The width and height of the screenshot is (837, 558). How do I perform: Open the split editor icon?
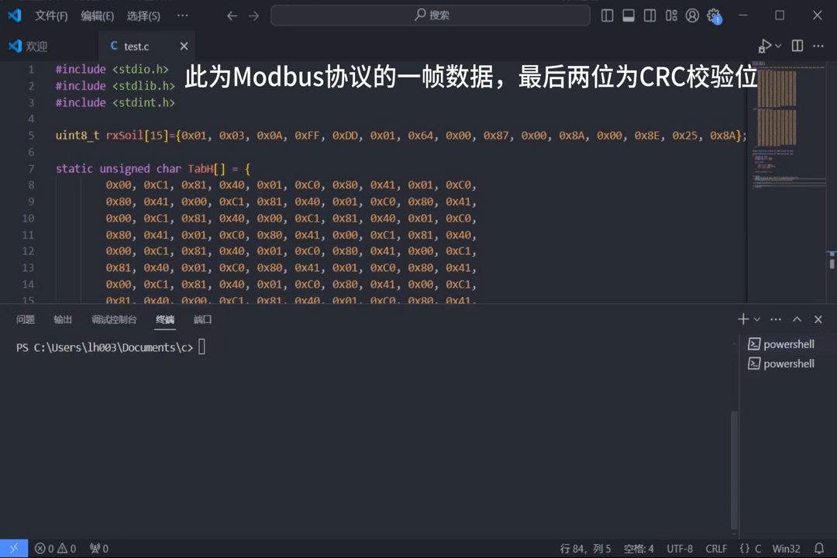click(797, 46)
